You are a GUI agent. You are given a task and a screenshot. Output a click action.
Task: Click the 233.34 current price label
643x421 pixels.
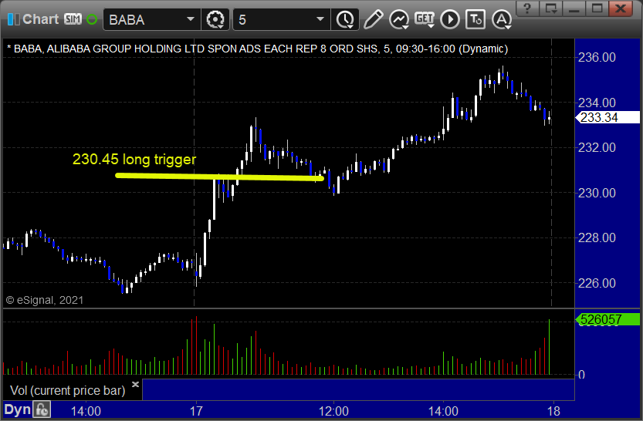click(x=607, y=117)
